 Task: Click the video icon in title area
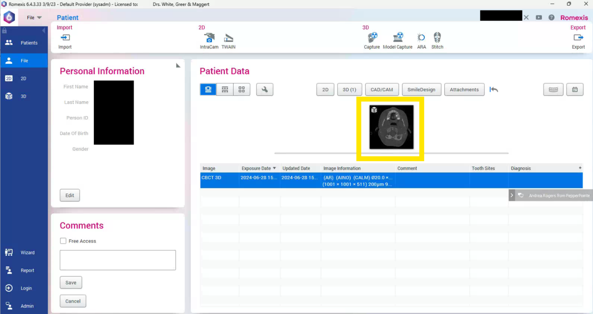539,17
